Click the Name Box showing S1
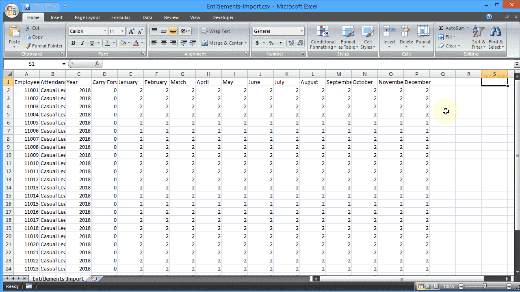This screenshot has height=292, width=520. (32, 64)
